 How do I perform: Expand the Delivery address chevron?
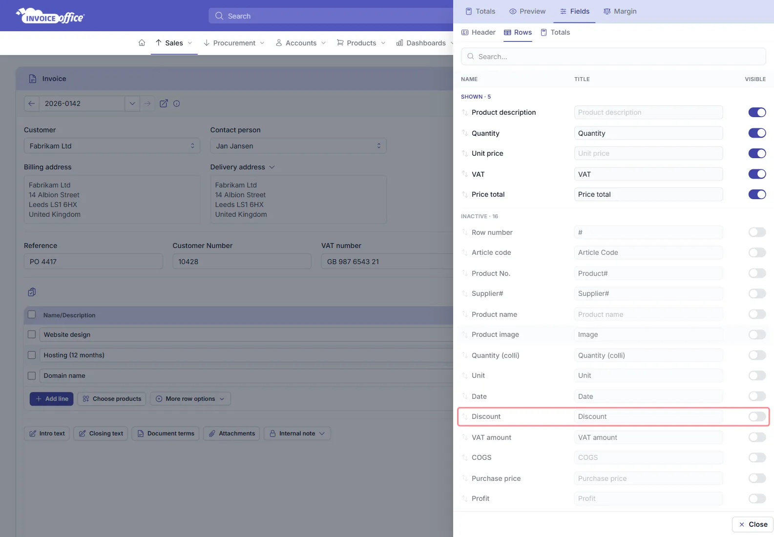click(272, 167)
